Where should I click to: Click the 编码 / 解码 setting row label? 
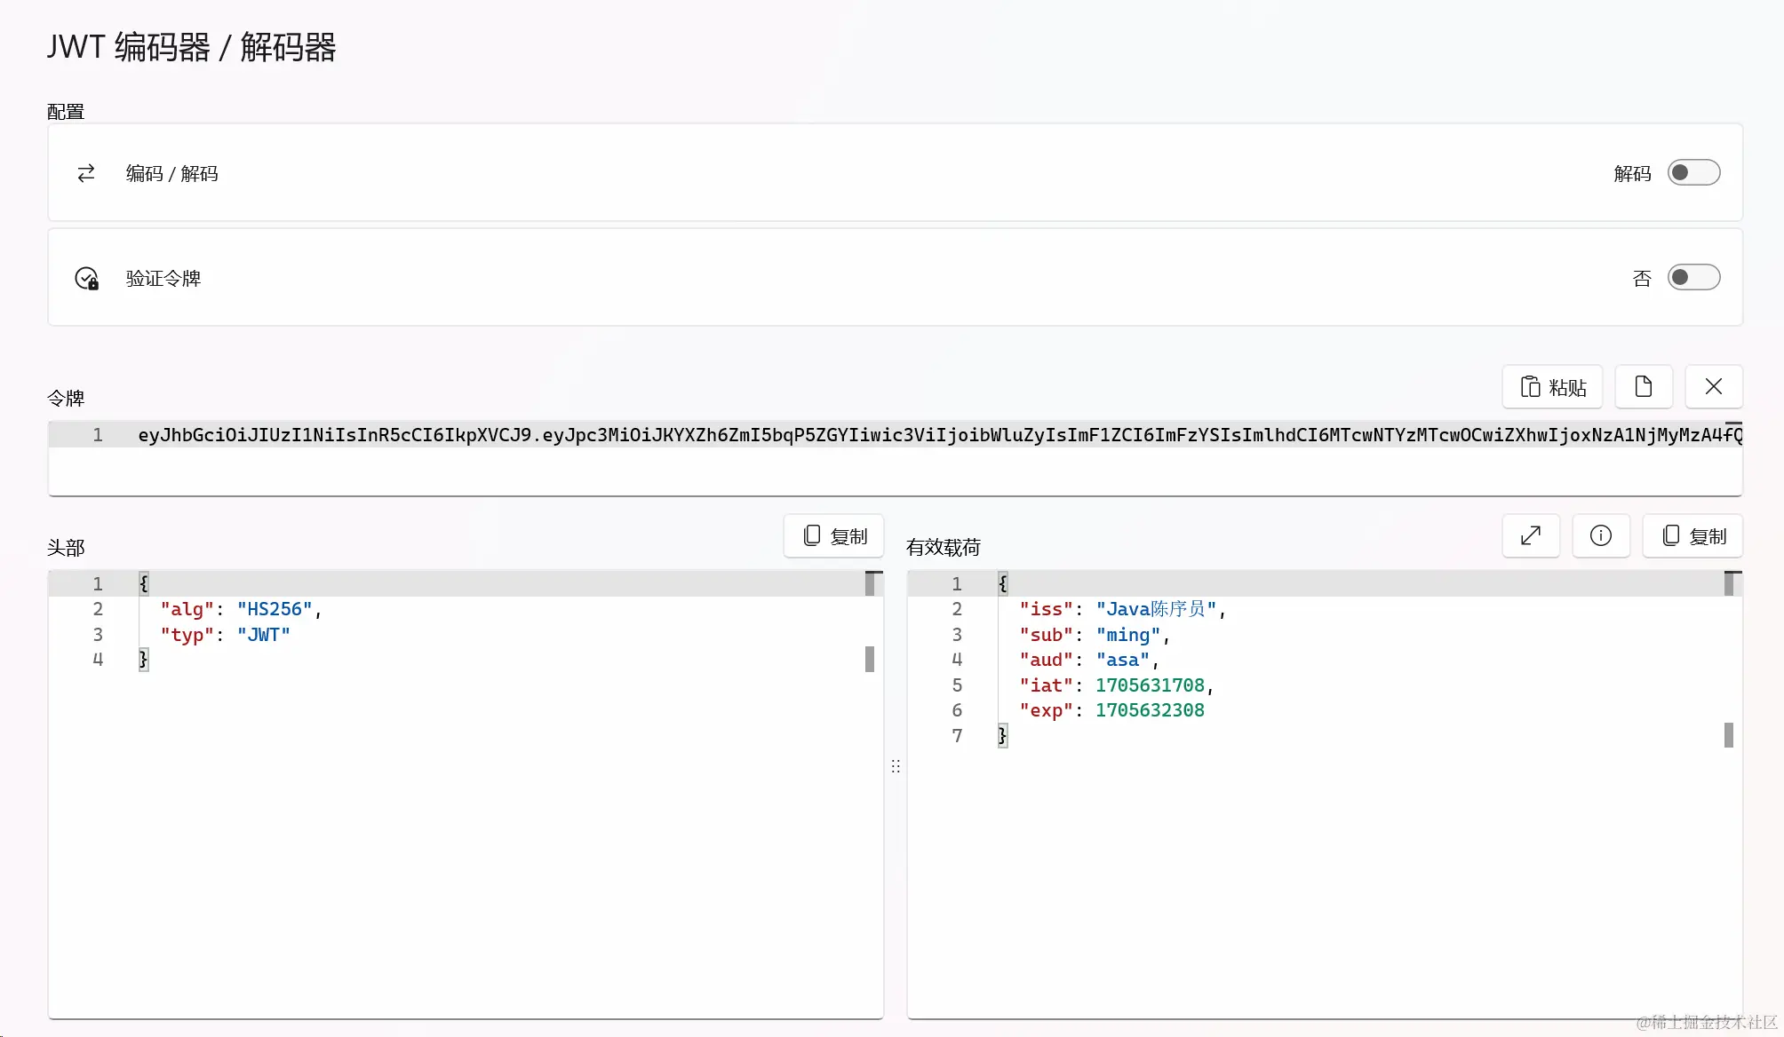[171, 173]
